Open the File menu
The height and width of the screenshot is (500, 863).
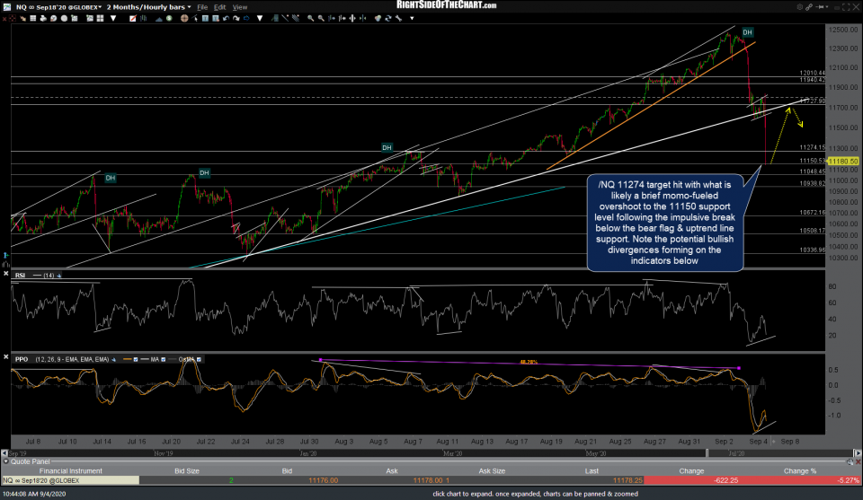point(202,7)
